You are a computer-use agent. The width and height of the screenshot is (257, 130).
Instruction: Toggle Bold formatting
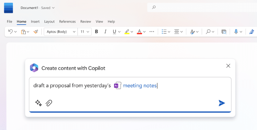[96, 31]
